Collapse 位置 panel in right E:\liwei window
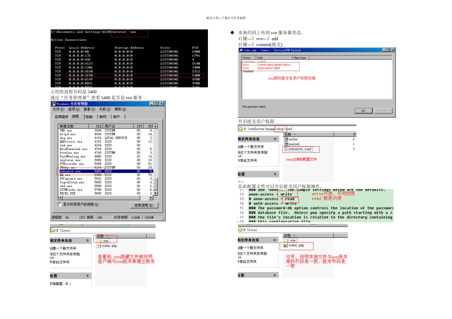 275,275
